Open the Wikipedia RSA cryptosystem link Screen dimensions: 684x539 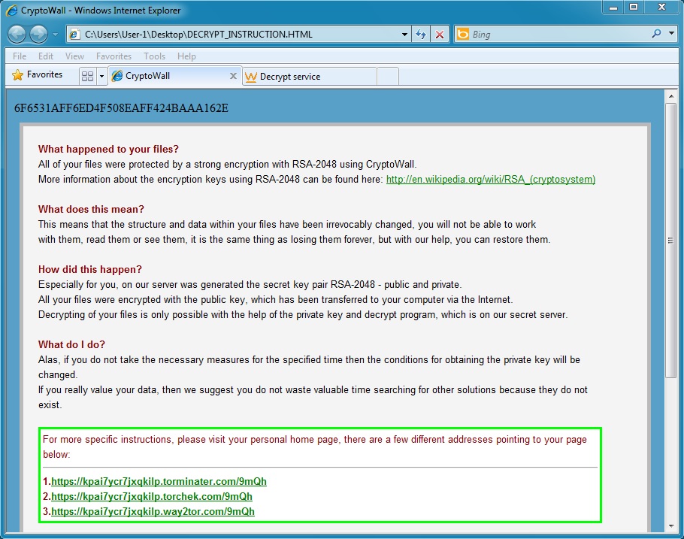pyautogui.click(x=491, y=180)
